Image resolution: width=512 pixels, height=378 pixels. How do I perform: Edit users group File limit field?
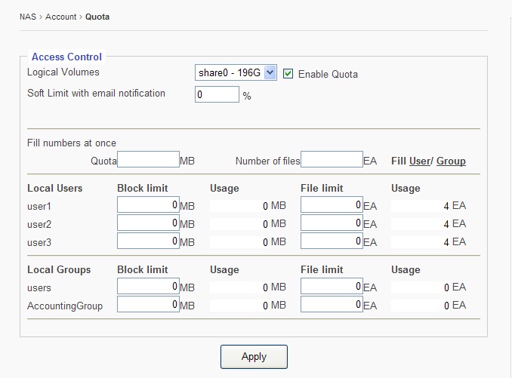(332, 287)
